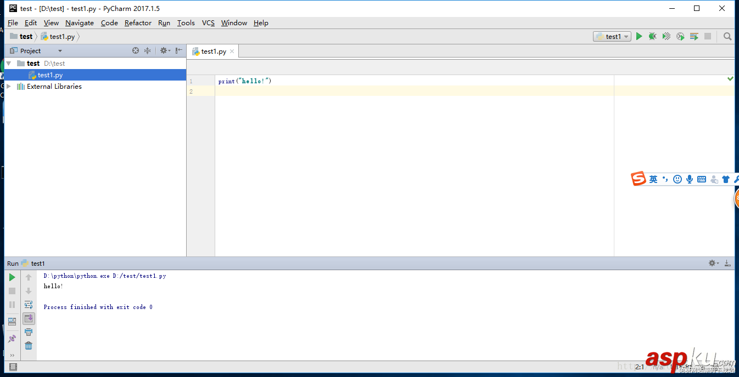Show more Run panel actions chevron
The height and width of the screenshot is (377, 739).
click(x=12, y=356)
